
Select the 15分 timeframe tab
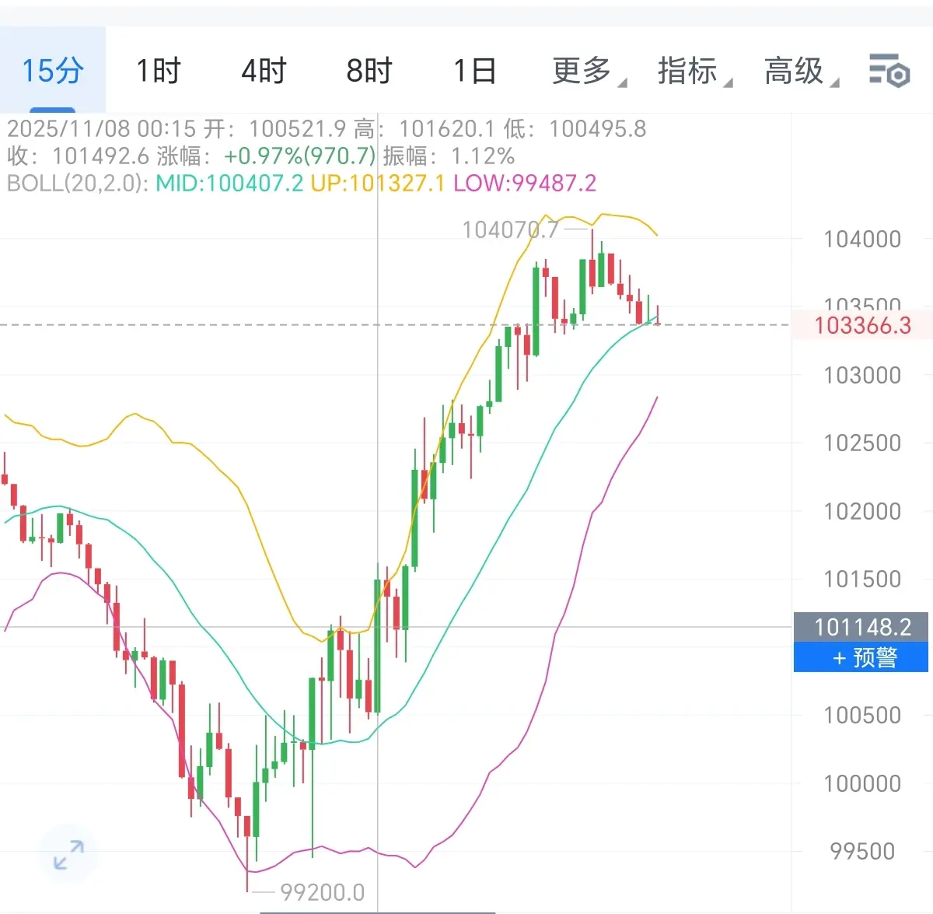53,71
